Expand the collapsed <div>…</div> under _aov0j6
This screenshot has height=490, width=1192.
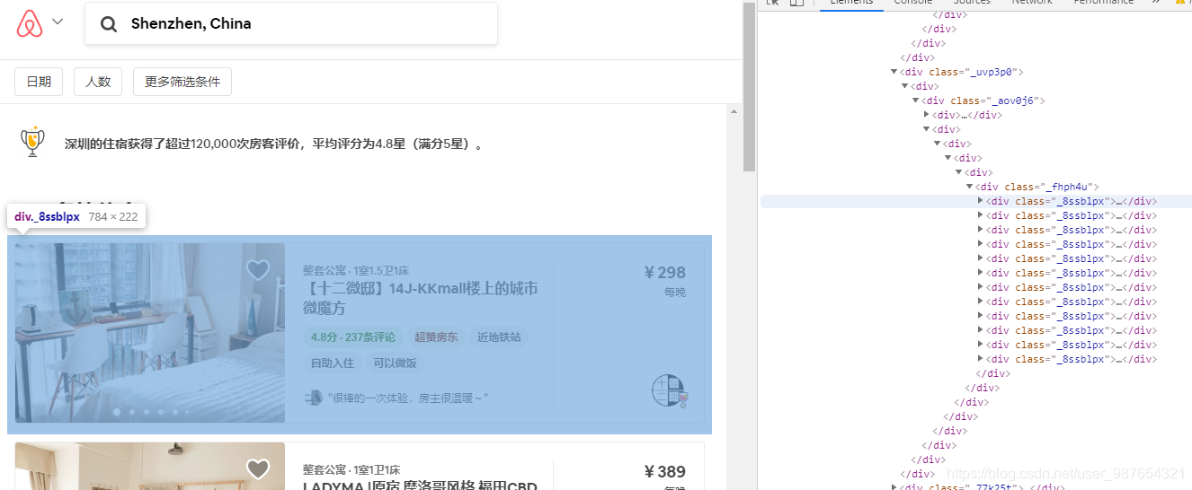(x=927, y=115)
